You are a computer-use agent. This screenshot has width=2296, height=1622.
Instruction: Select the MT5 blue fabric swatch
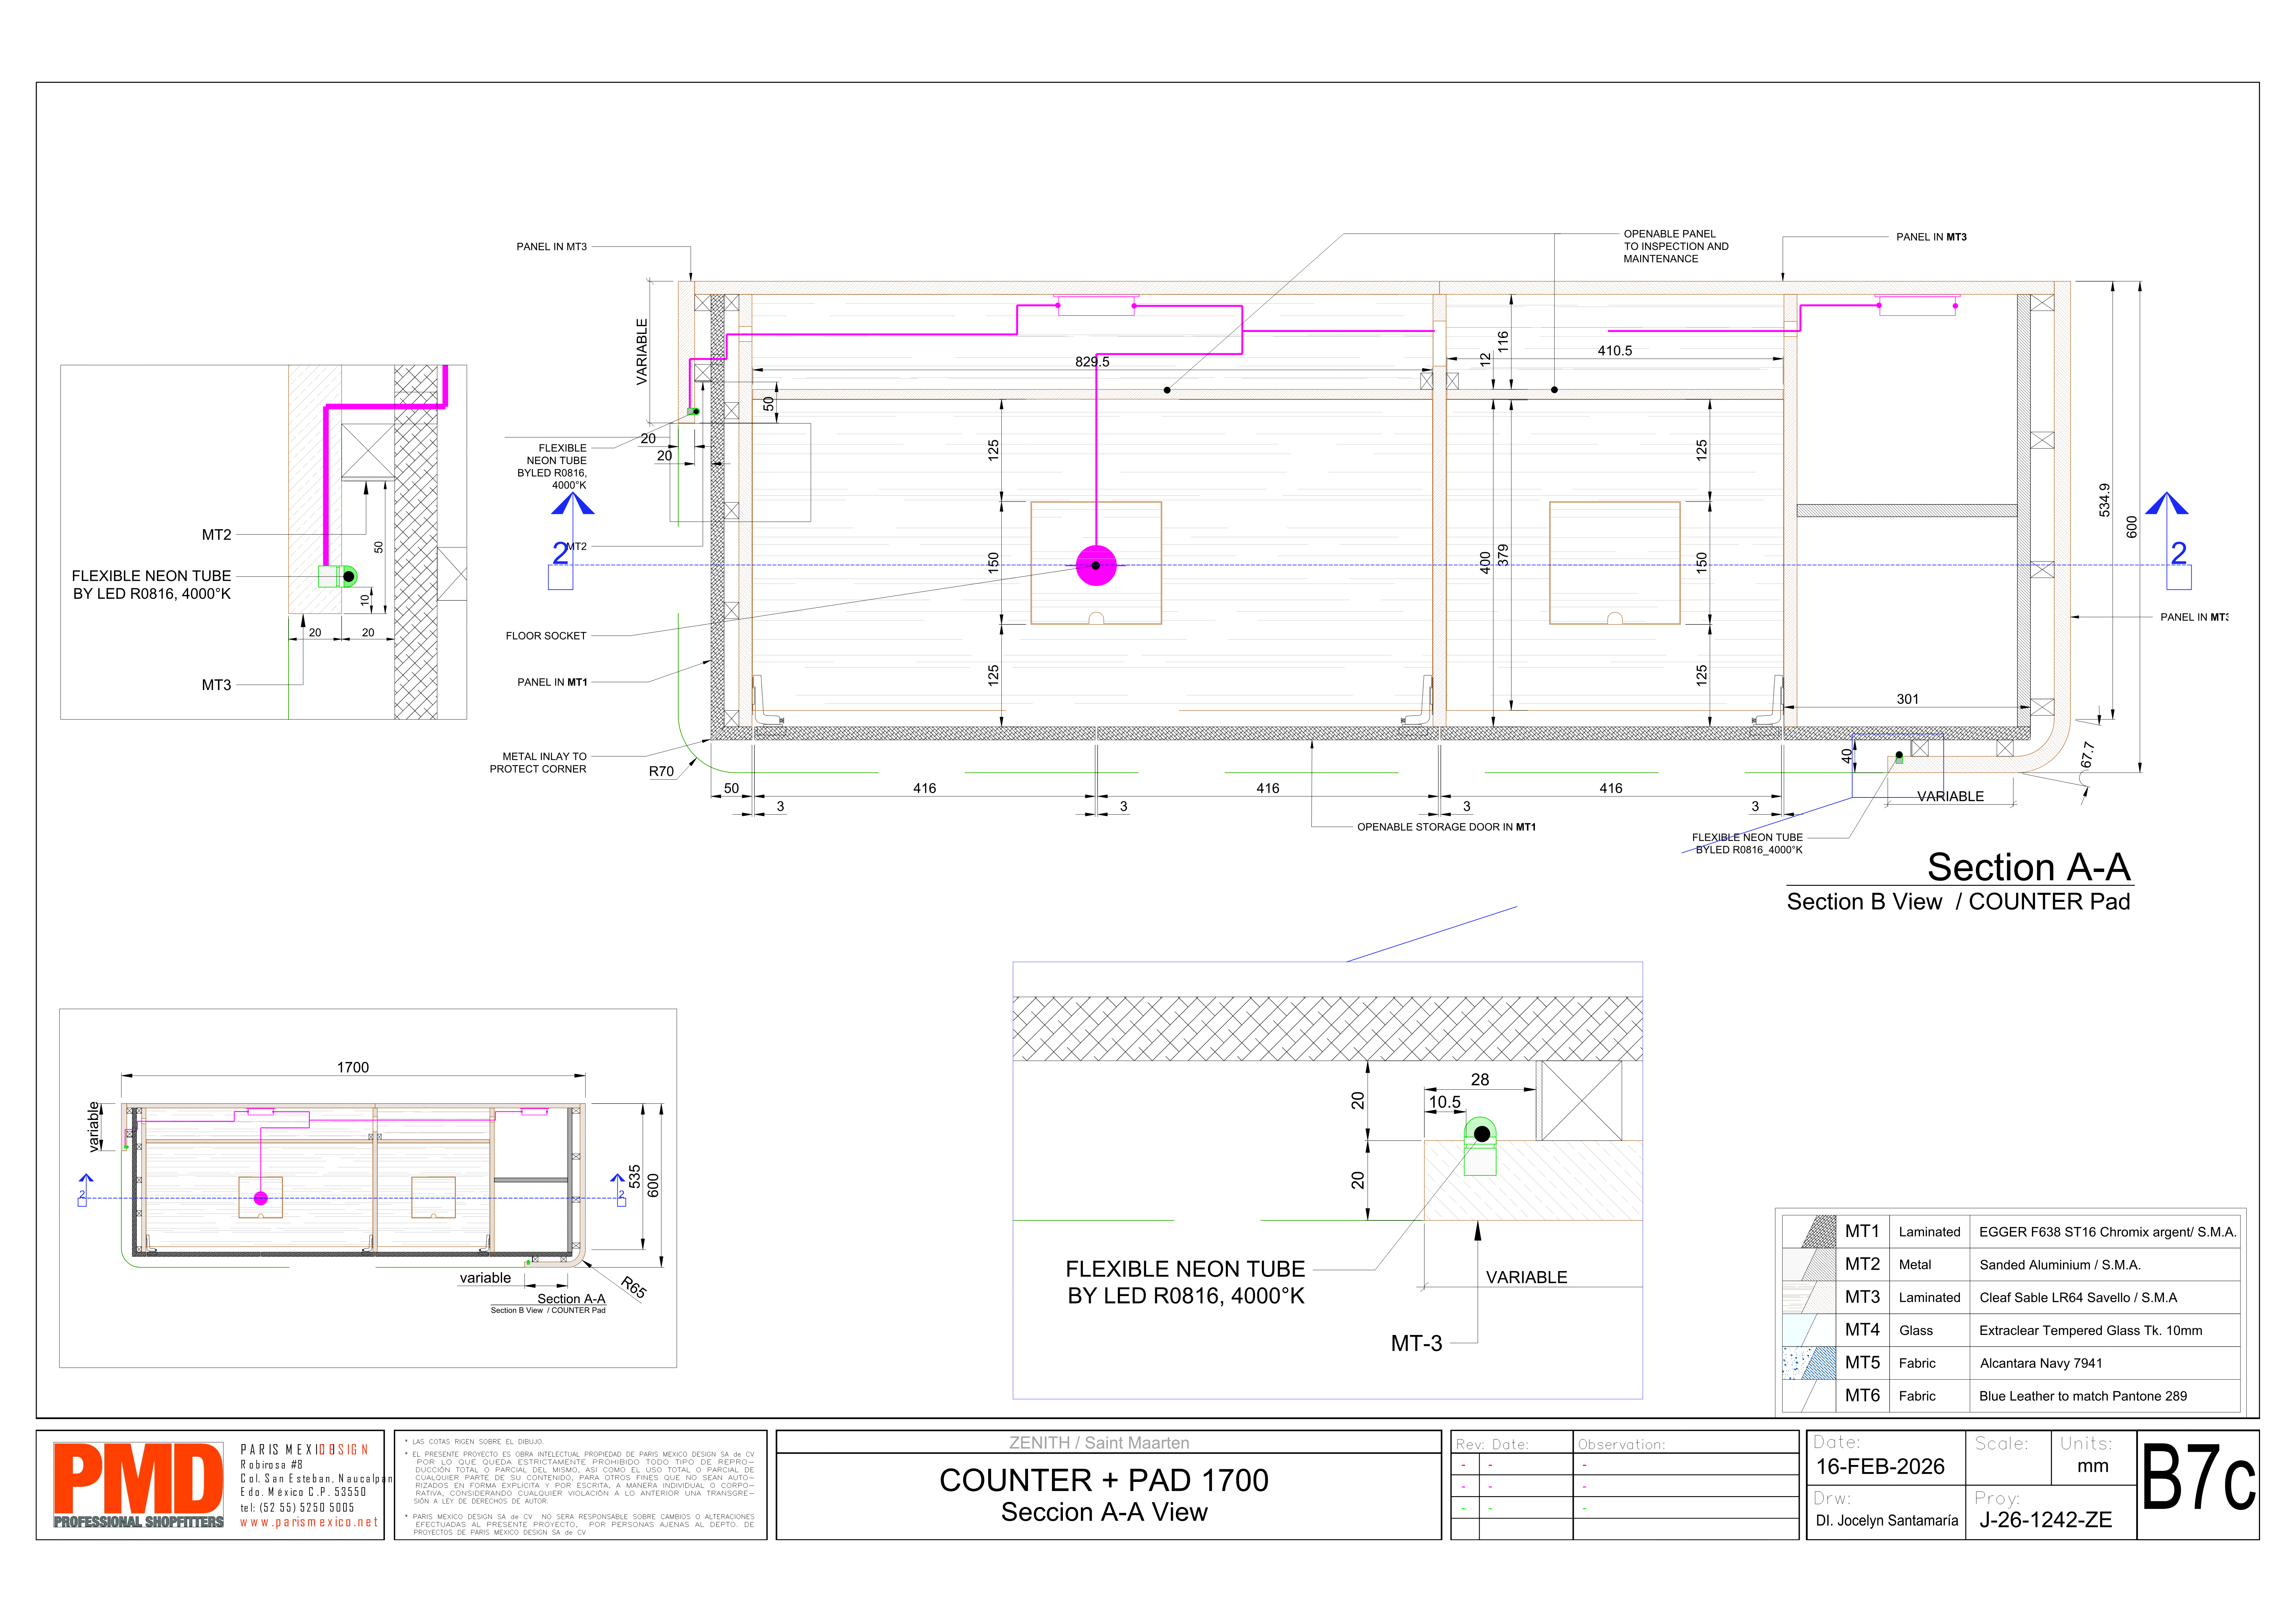click(1809, 1363)
